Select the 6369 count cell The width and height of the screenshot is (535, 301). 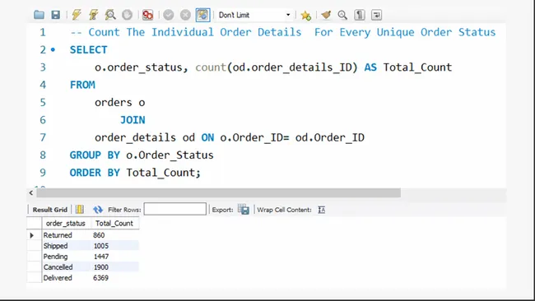tap(114, 278)
